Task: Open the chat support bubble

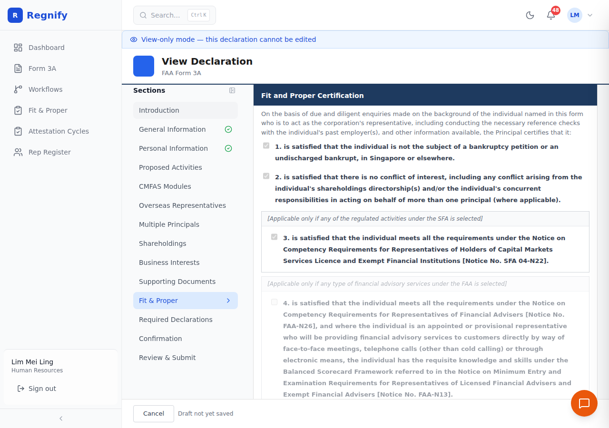Action: coord(584,403)
